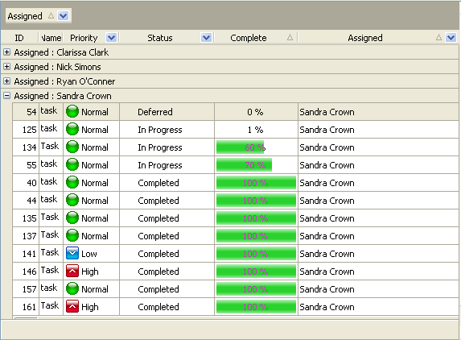
Task: Click the 60 % progress bar on task 134
Action: 241,147
